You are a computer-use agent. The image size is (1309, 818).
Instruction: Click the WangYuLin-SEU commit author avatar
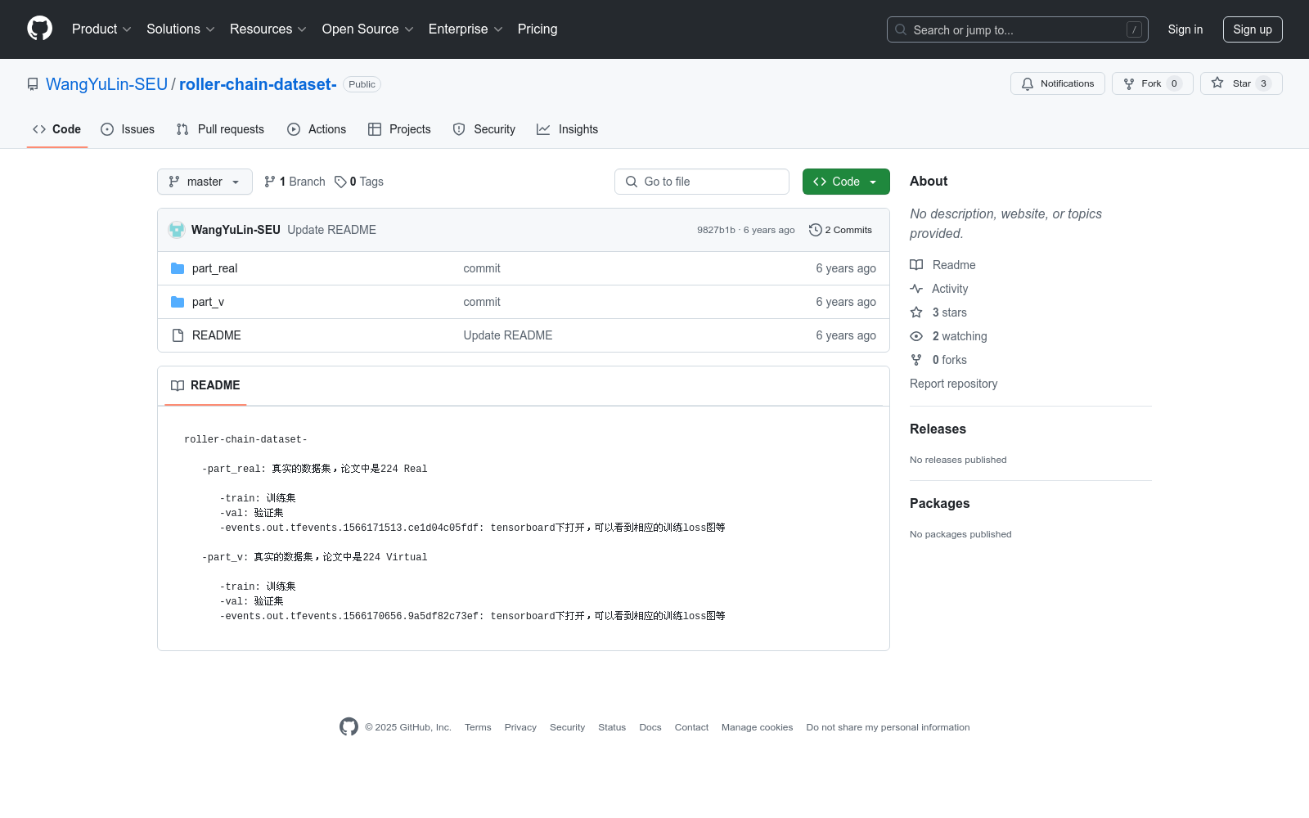(177, 230)
